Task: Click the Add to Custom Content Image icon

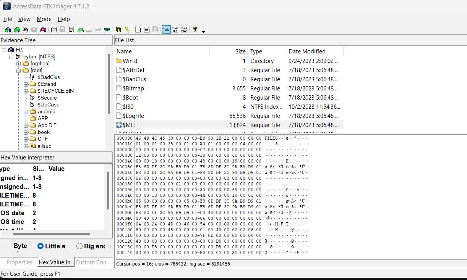Action: [81, 30]
